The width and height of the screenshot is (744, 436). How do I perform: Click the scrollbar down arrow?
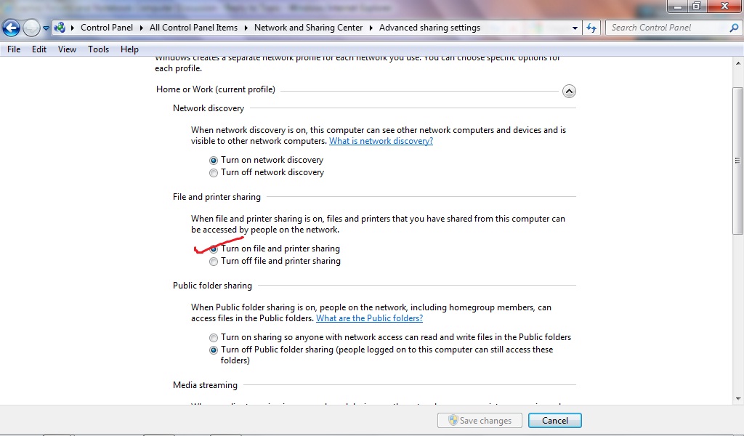click(x=737, y=400)
